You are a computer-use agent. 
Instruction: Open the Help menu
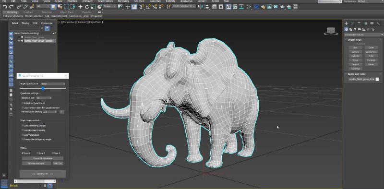(x=226, y=1)
